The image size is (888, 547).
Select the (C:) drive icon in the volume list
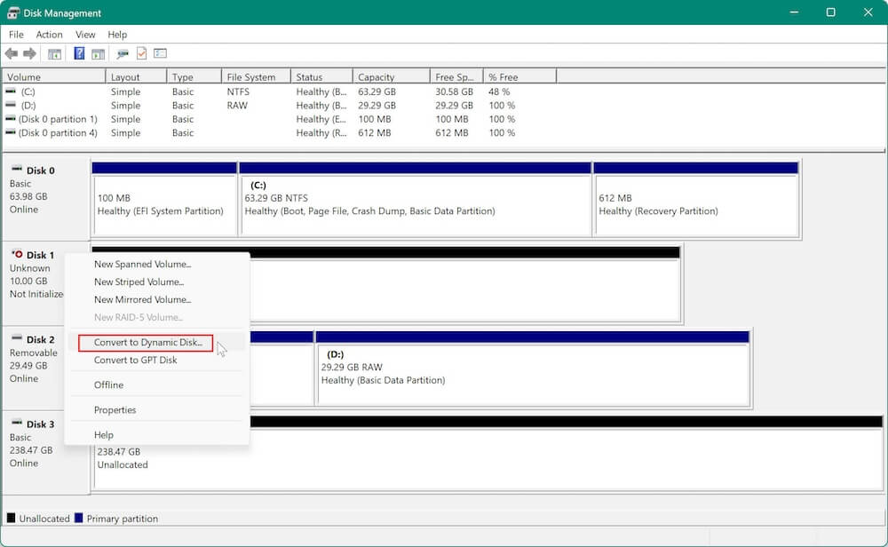(11, 91)
